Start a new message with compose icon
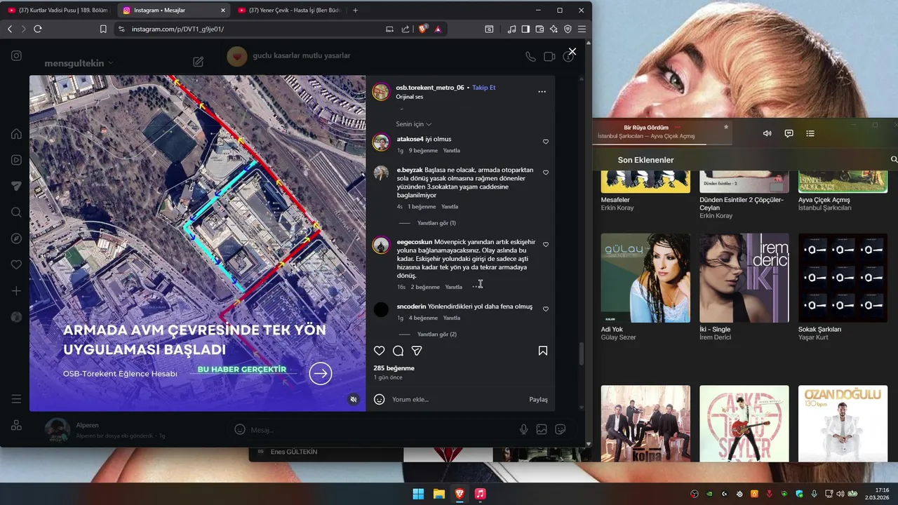This screenshot has width=898, height=505. [x=198, y=62]
